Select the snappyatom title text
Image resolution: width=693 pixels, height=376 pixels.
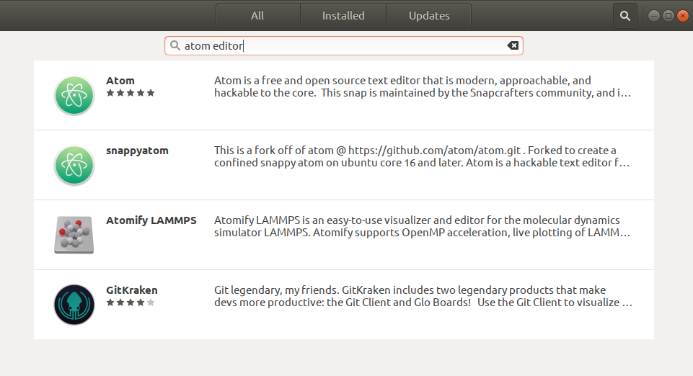click(x=137, y=151)
